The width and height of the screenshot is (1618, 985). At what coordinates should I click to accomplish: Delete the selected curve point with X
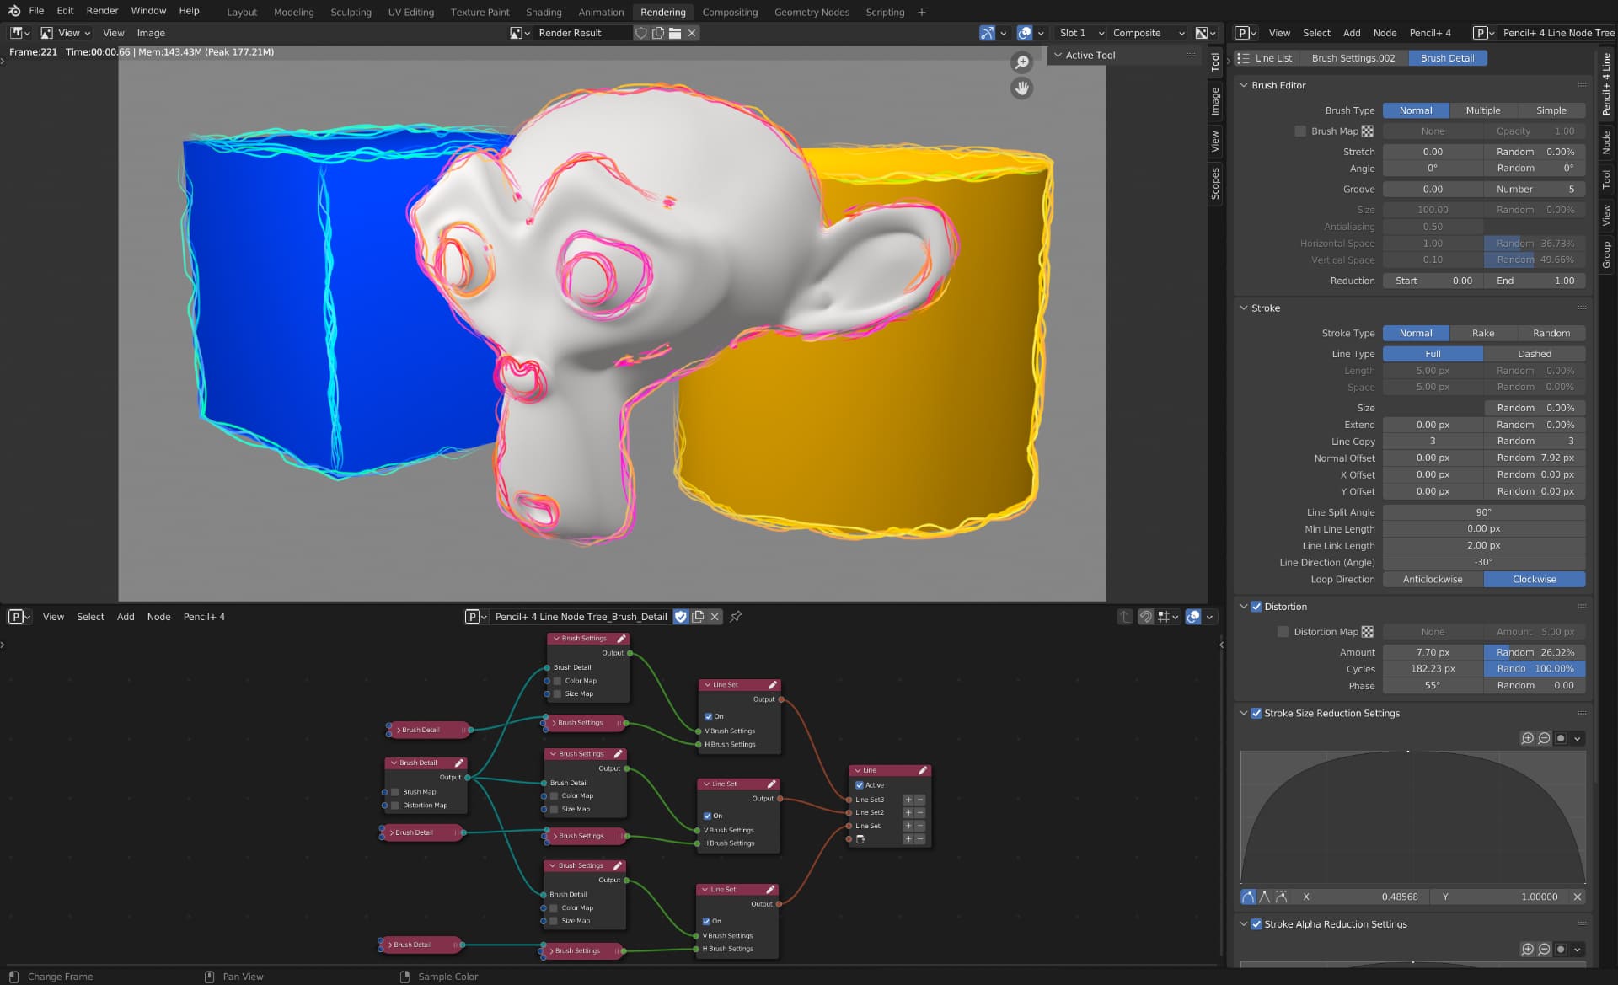pos(1577,897)
